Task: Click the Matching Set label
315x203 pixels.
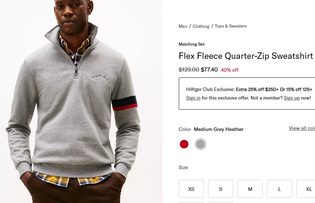Action: 192,44
